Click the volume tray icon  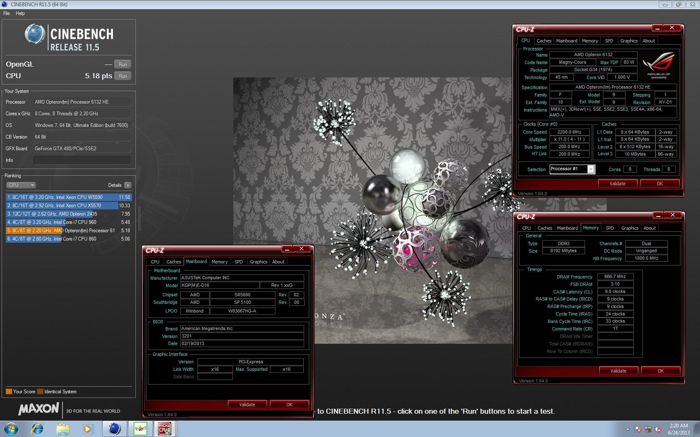pos(658,429)
